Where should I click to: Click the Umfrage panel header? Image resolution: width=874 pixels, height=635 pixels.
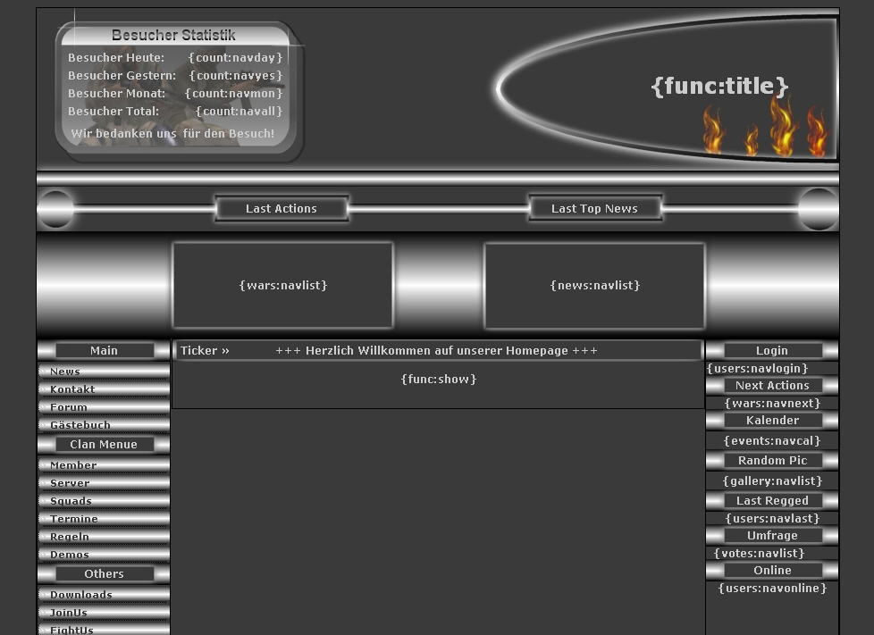(772, 535)
